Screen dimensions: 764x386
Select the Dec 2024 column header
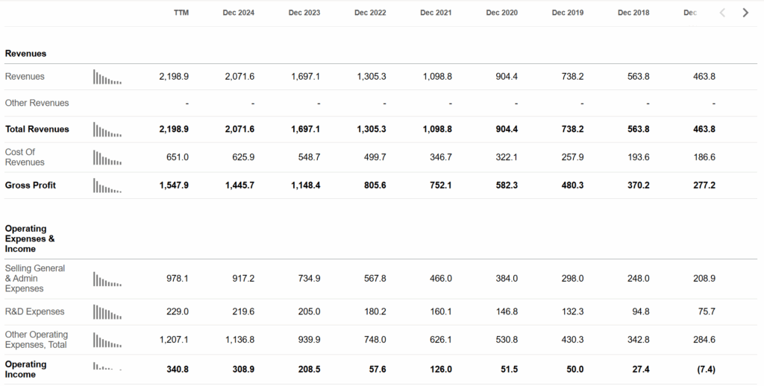[238, 13]
